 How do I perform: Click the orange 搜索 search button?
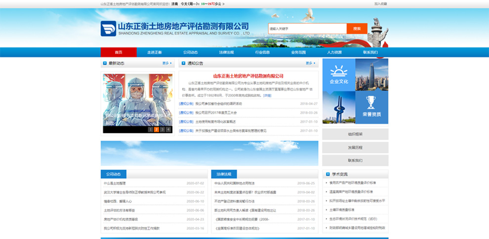pyautogui.click(x=357, y=28)
